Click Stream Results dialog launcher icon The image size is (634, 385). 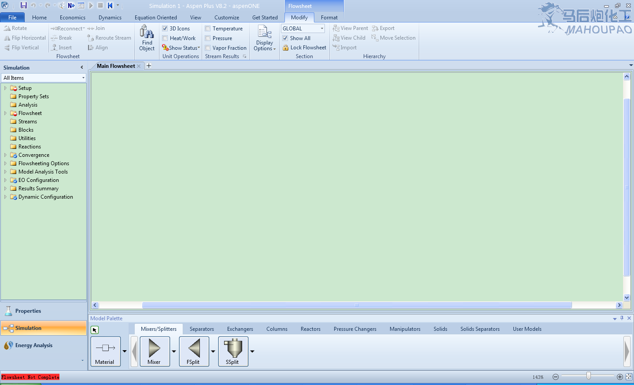click(244, 56)
